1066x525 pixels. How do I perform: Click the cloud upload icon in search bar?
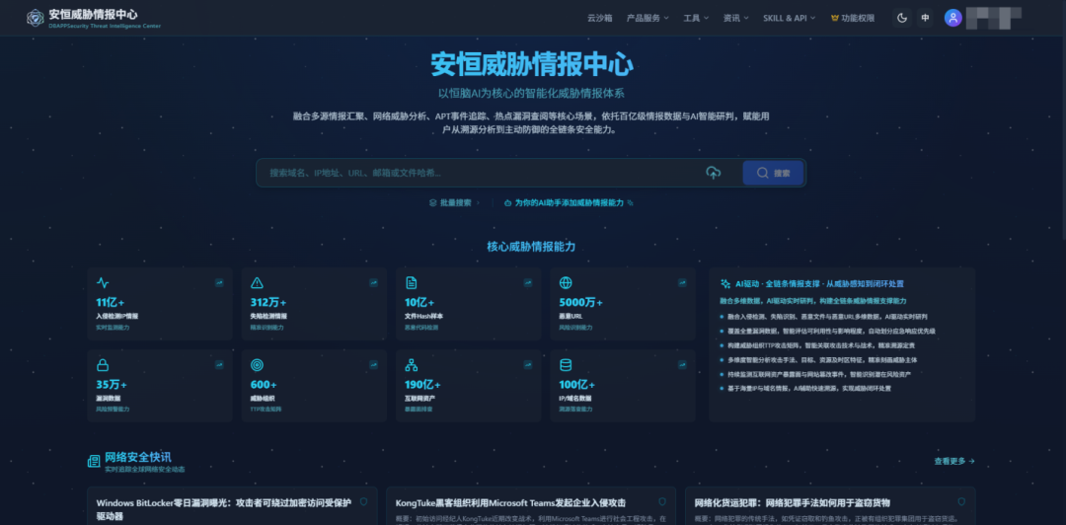coord(714,173)
